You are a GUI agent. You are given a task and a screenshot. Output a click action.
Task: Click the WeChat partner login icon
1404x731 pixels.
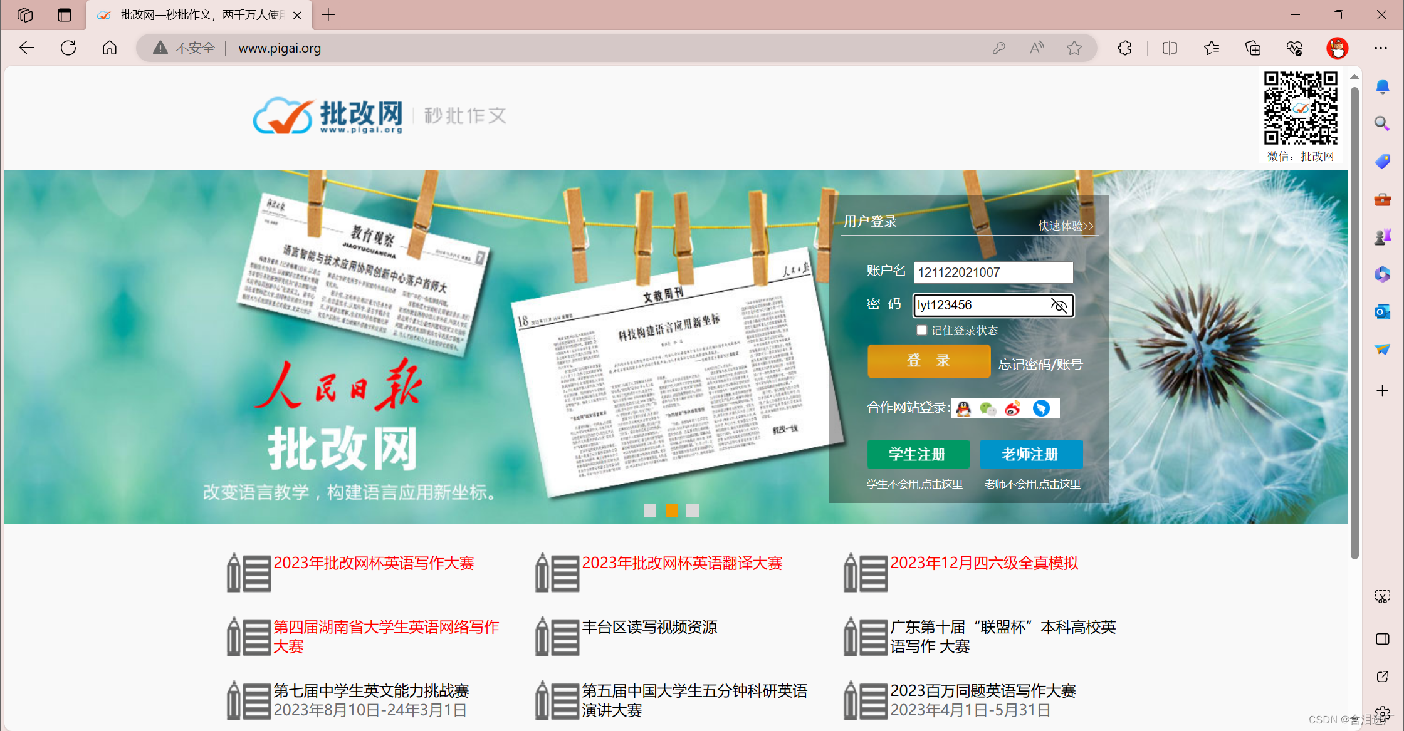(988, 408)
